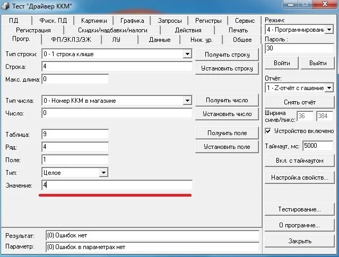Click the 'Установить поле' button
The height and width of the screenshot is (257, 339).
tap(227, 147)
